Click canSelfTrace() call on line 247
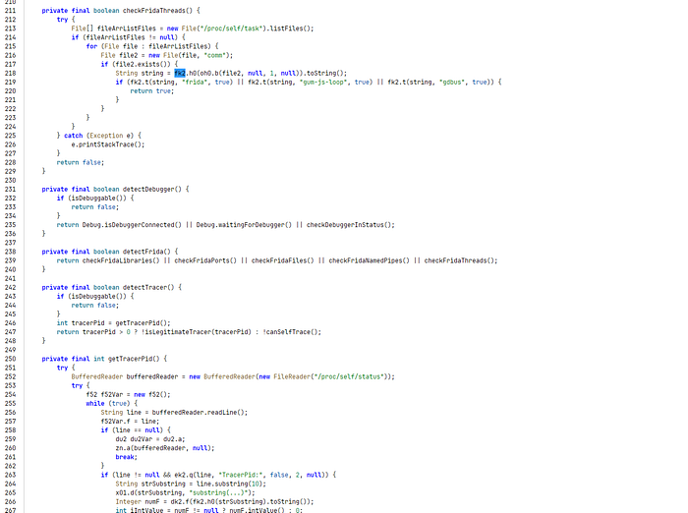The height and width of the screenshot is (513, 688). click(292, 332)
